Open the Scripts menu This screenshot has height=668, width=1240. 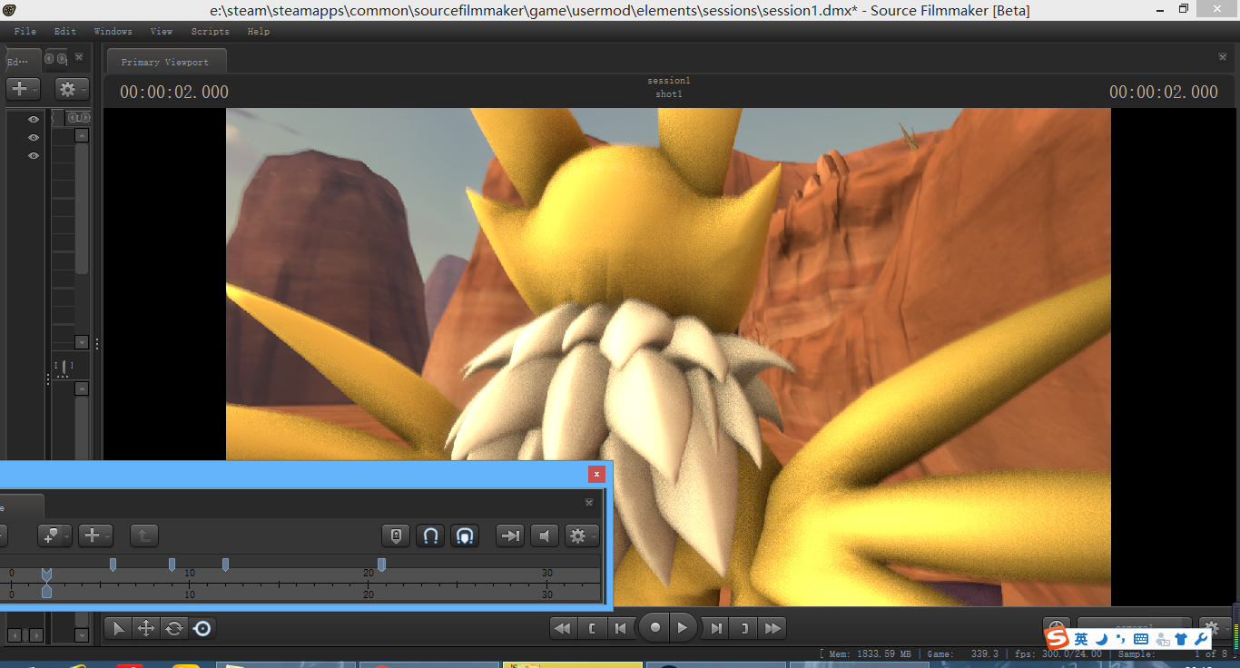[x=210, y=31]
